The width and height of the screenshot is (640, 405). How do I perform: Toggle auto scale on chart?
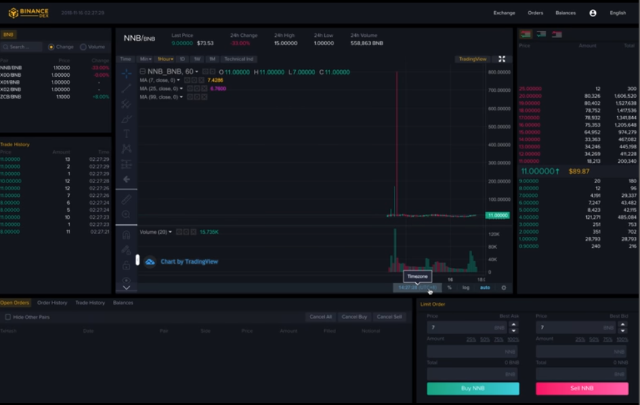pos(485,288)
